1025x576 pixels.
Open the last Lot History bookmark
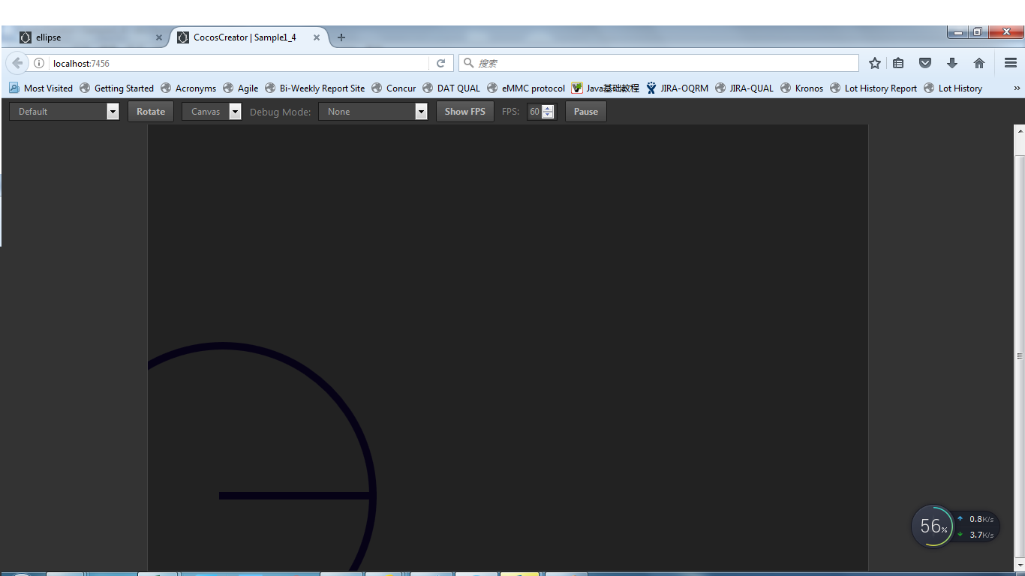coord(953,88)
